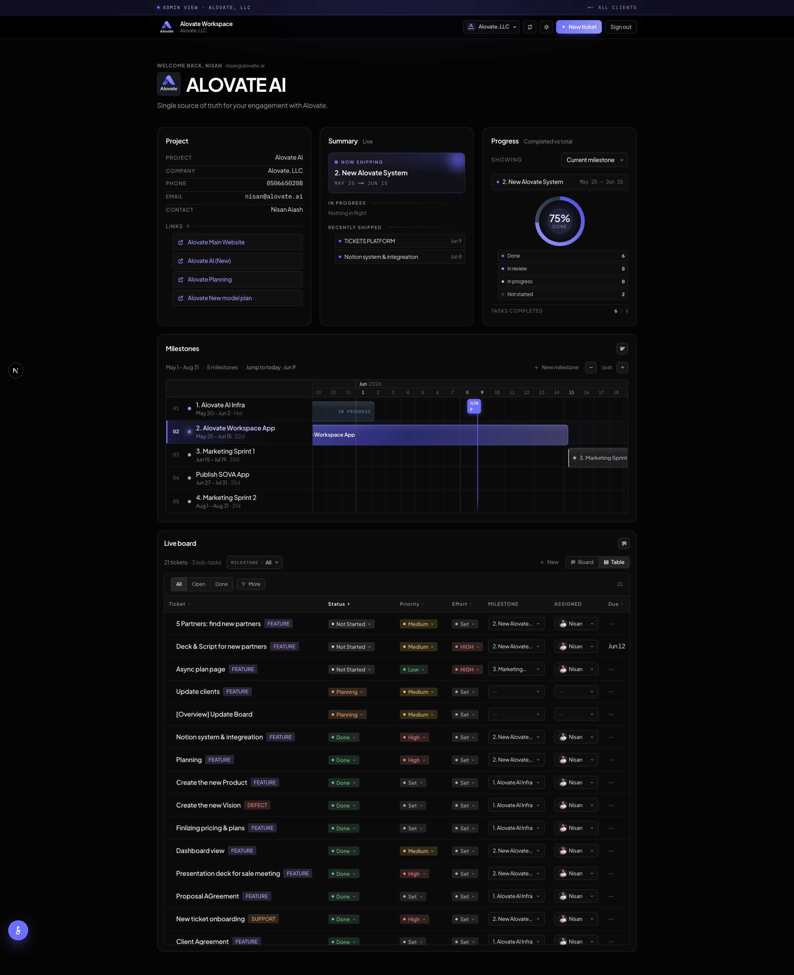
Task: Open the Done status dropdown for Dashboard view
Action: point(344,851)
